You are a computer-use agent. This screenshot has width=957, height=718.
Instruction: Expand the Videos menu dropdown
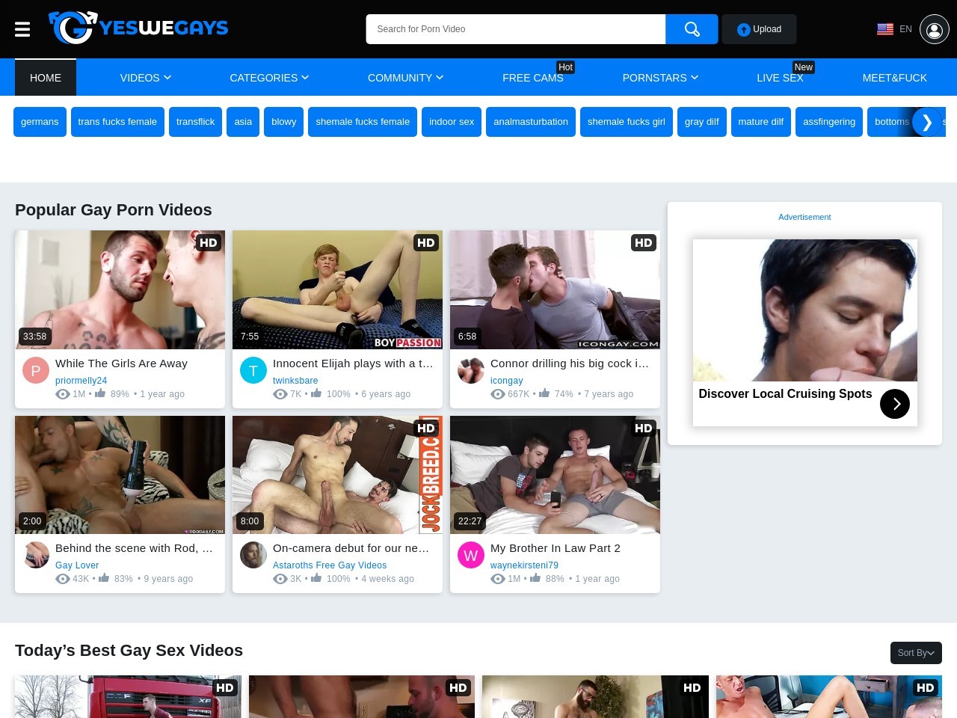[x=145, y=78]
